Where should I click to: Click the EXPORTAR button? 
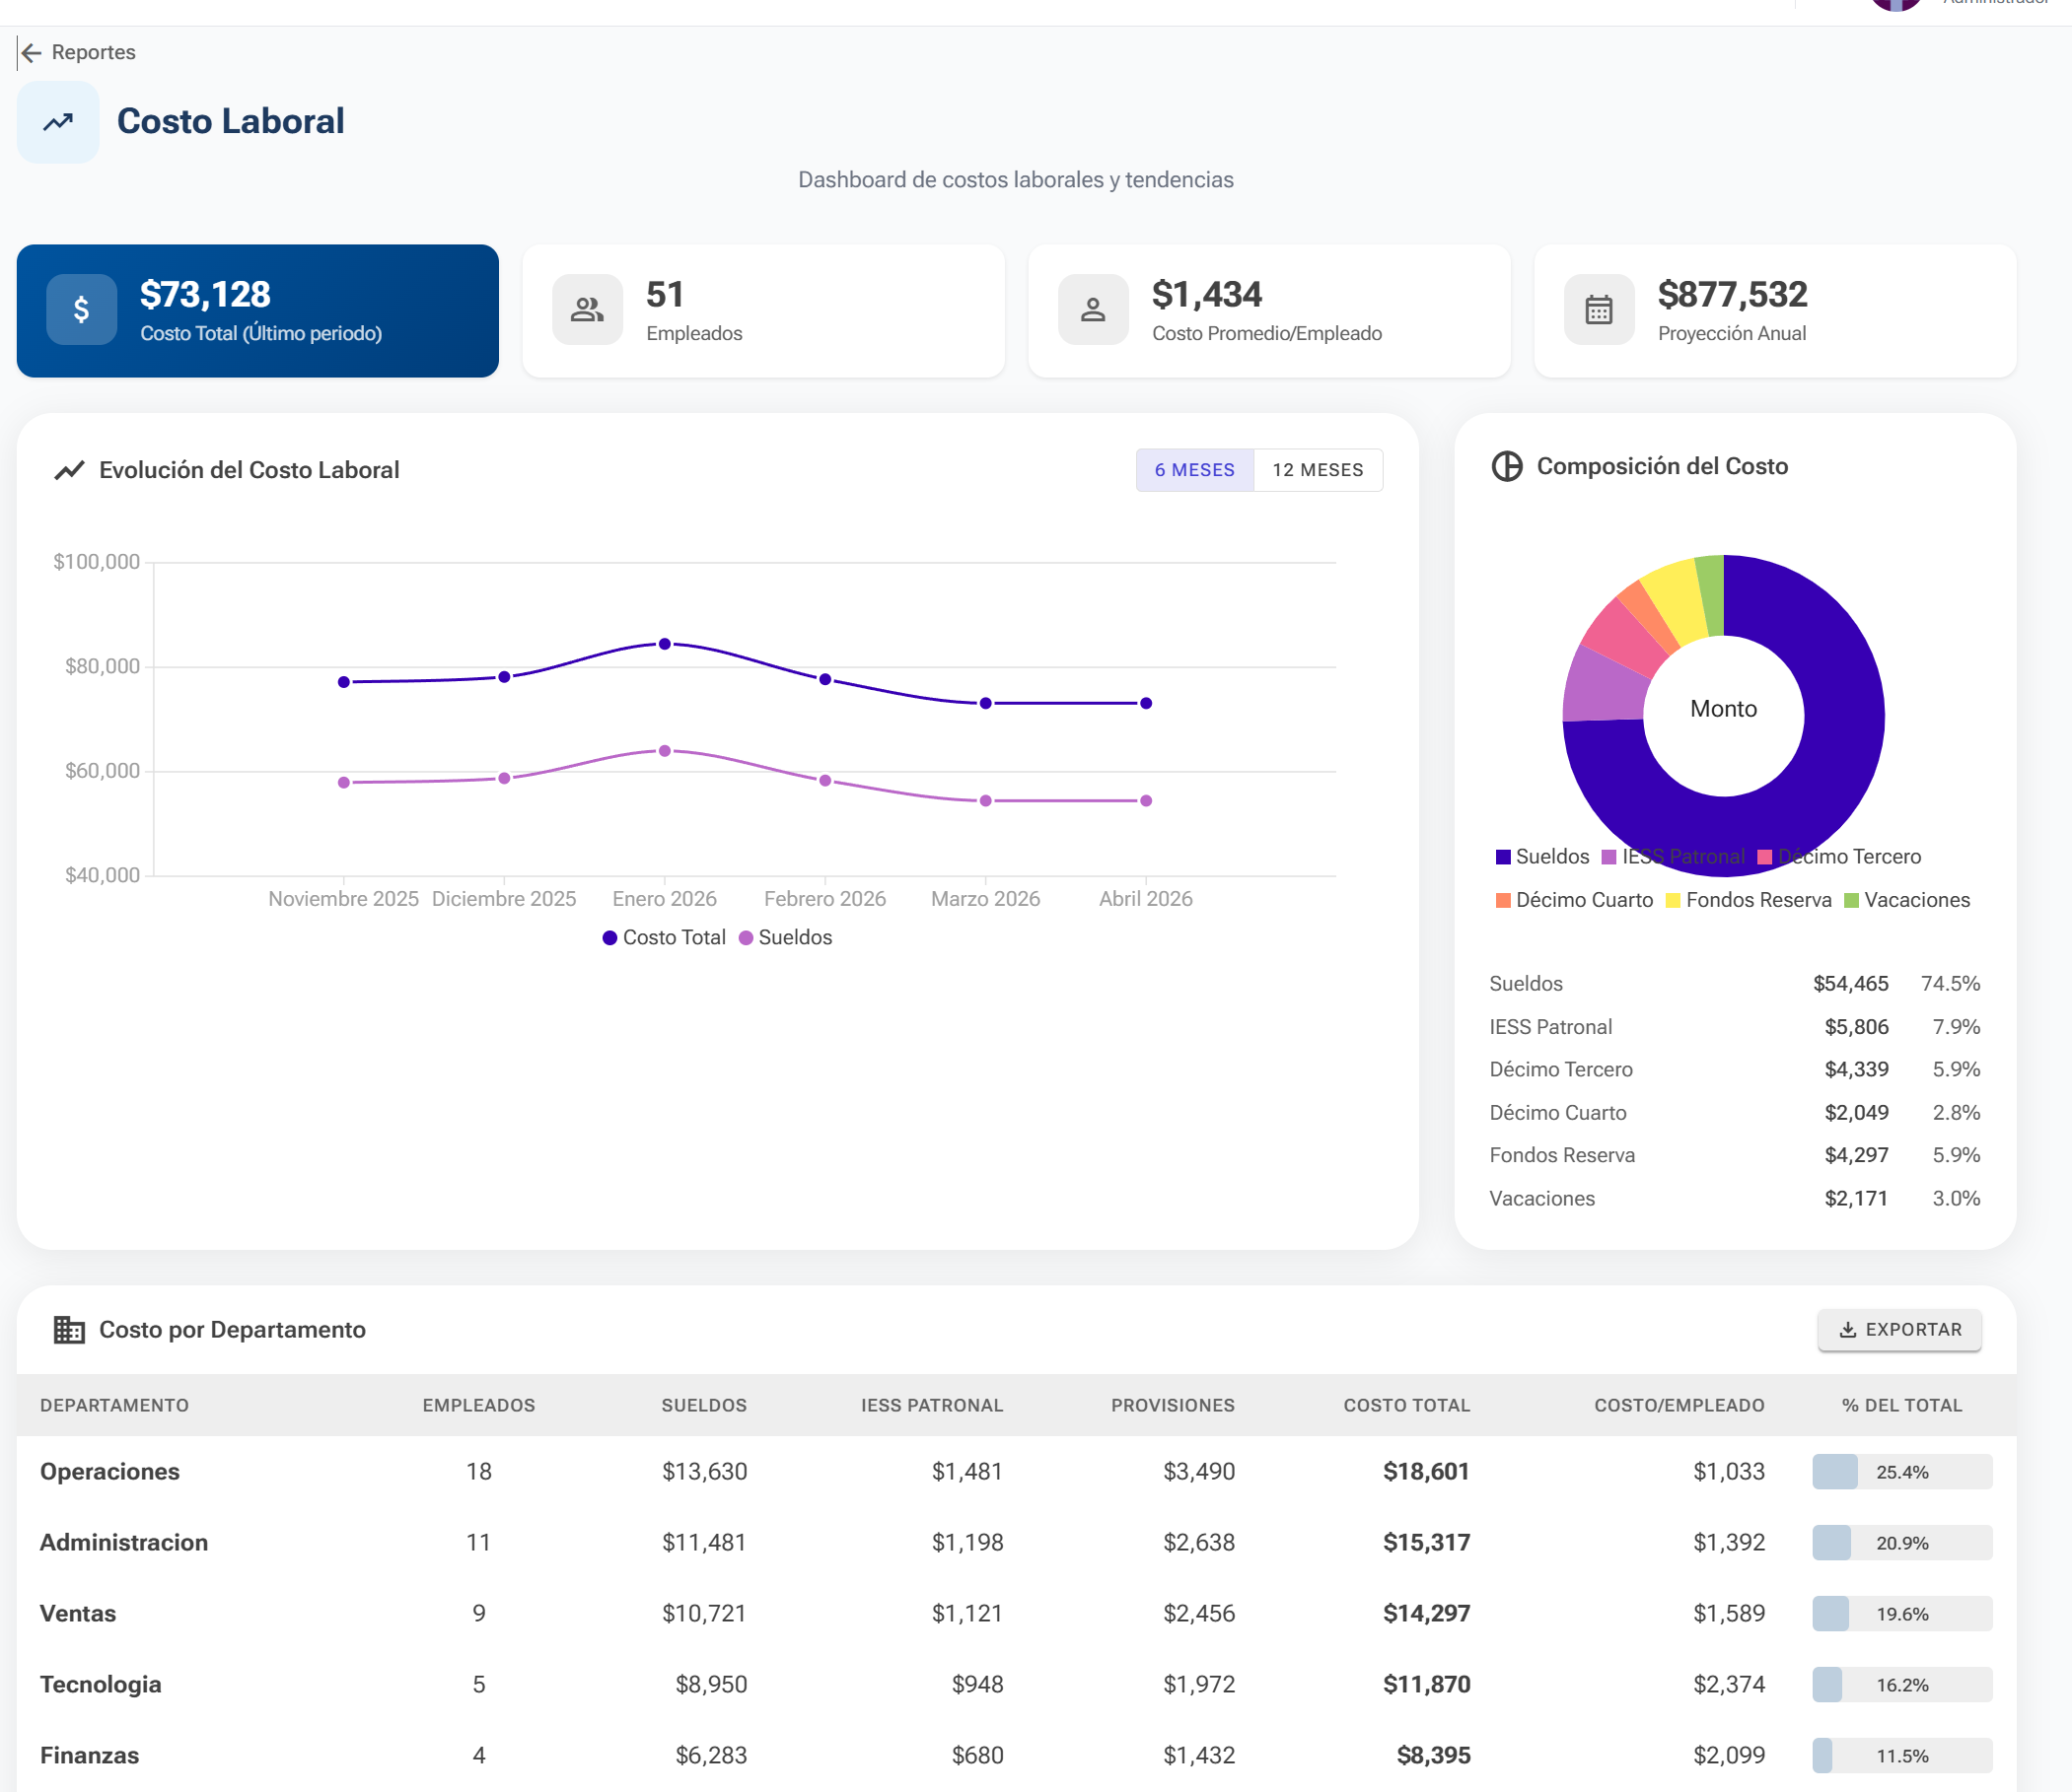pos(1898,1329)
